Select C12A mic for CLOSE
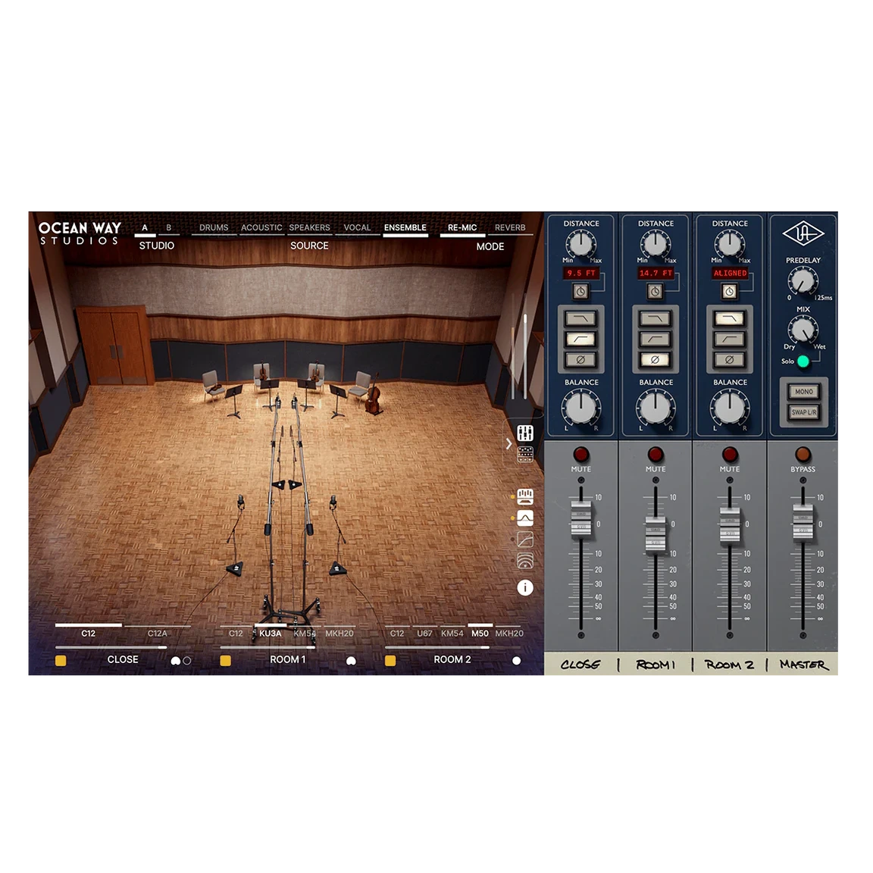The width and height of the screenshot is (873, 873). (157, 633)
